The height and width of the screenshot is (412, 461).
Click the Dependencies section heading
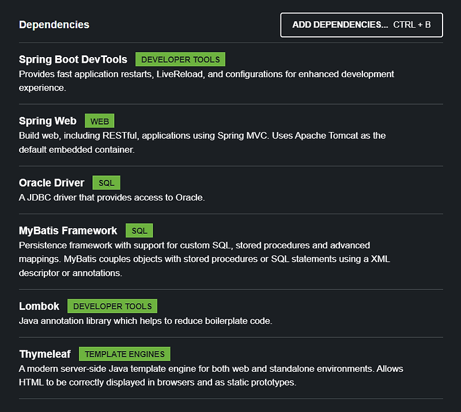[x=54, y=25]
